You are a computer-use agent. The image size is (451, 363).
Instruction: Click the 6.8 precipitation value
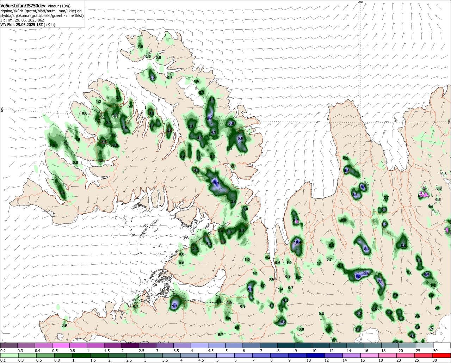pos(231,124)
